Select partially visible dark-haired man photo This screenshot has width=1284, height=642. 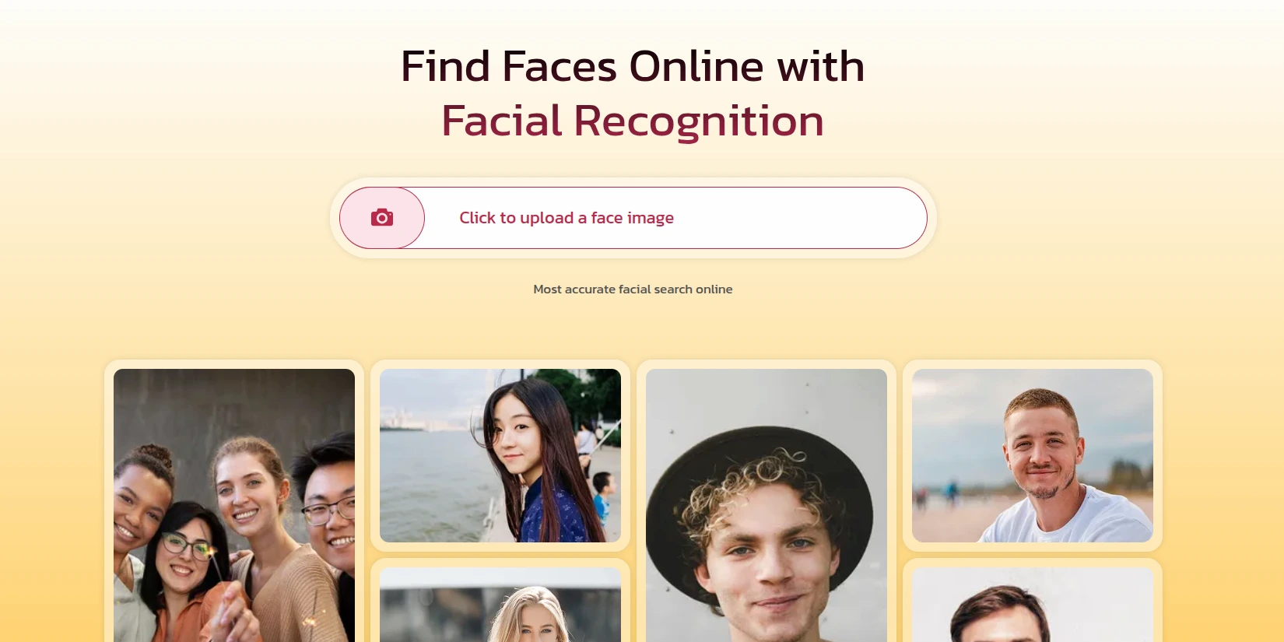pos(1033,605)
